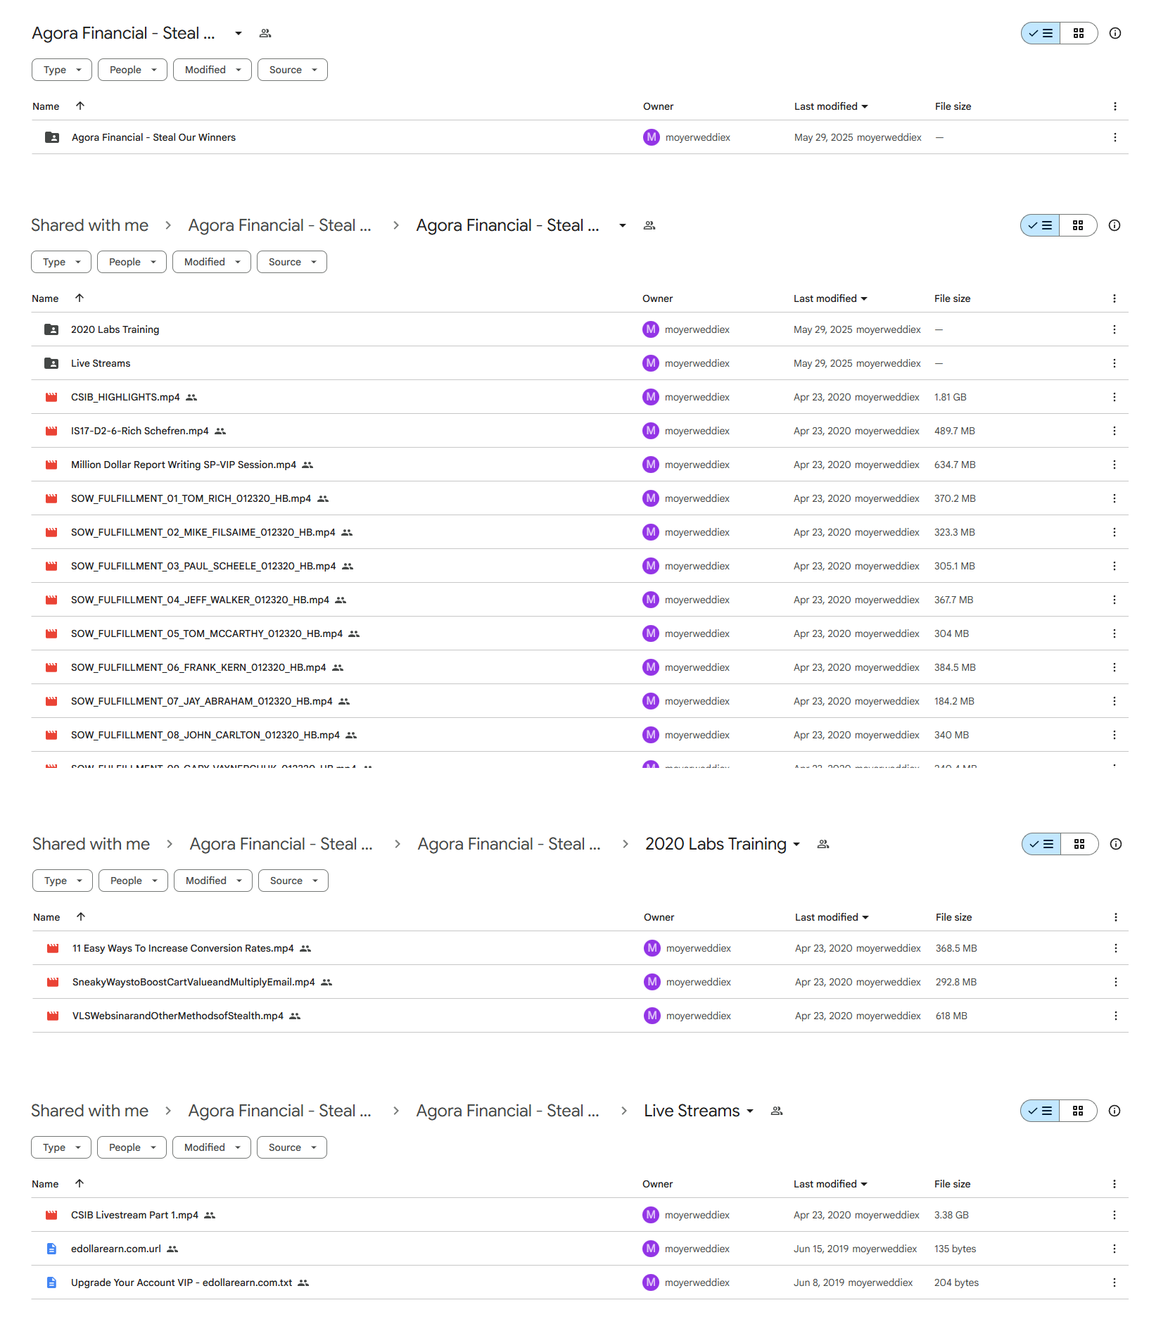Go to Shared with me breadcrumb in 2020 Labs Training panel
1168x1343 pixels.
[x=91, y=844]
